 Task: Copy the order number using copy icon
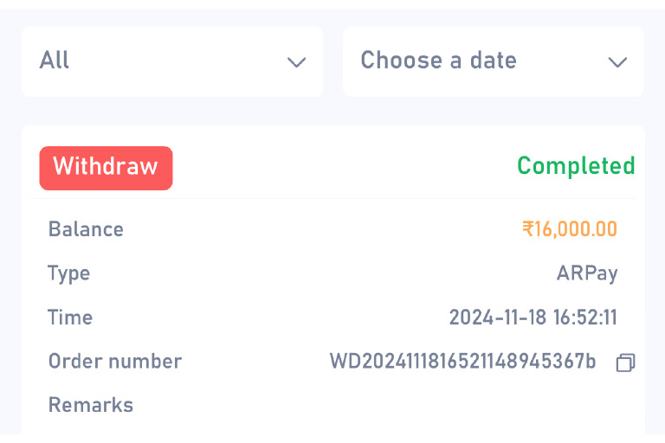pos(625,363)
